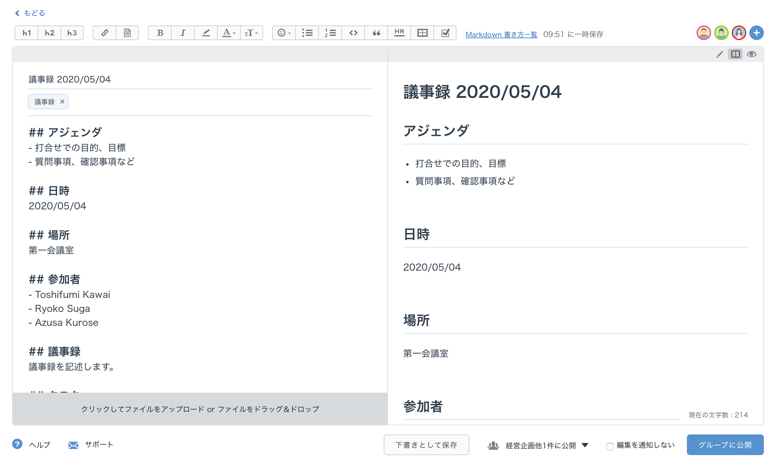The width and height of the screenshot is (776, 466).
Task: Open the text color dropdown
Action: click(x=229, y=33)
